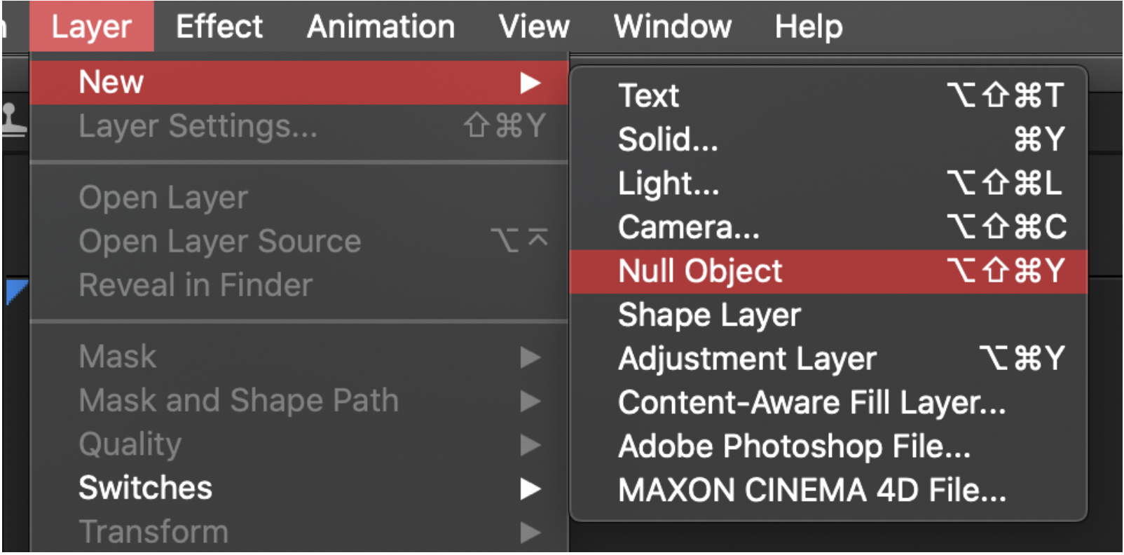This screenshot has width=1124, height=555.
Task: Expand the Mask submenu arrow
Action: 530,357
